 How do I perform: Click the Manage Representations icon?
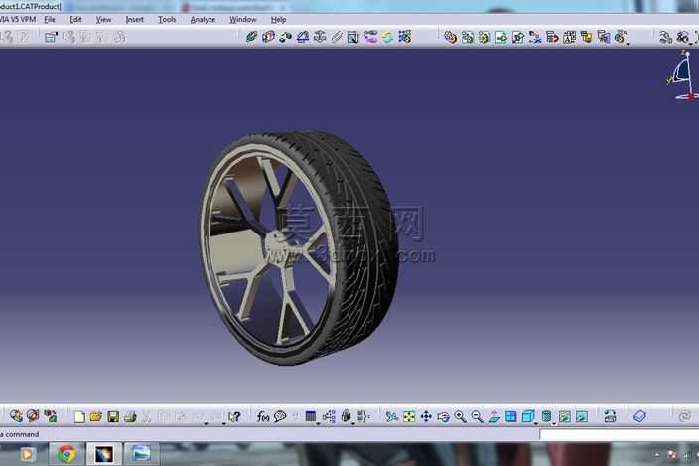click(x=604, y=38)
